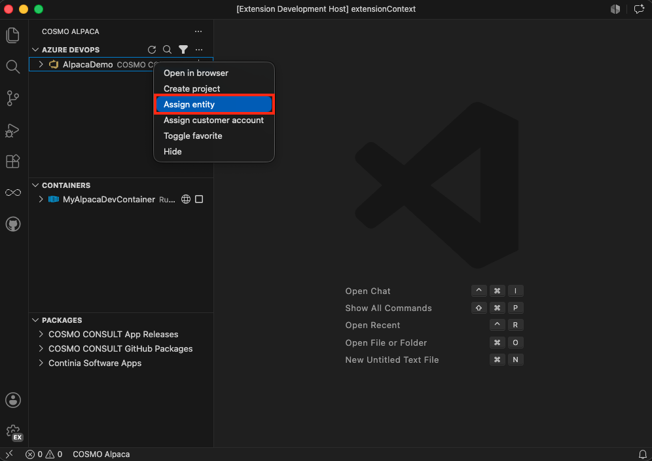Stop MyAlpacaDevContainer with the square icon
The height and width of the screenshot is (461, 652).
[199, 199]
